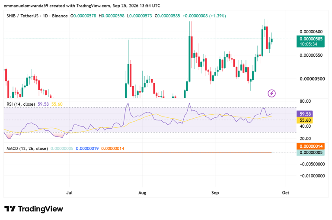Click the -0.00500000 MACD axis label
Image resolution: width=332 pixels, height=220 pixels.
click(x=312, y=164)
